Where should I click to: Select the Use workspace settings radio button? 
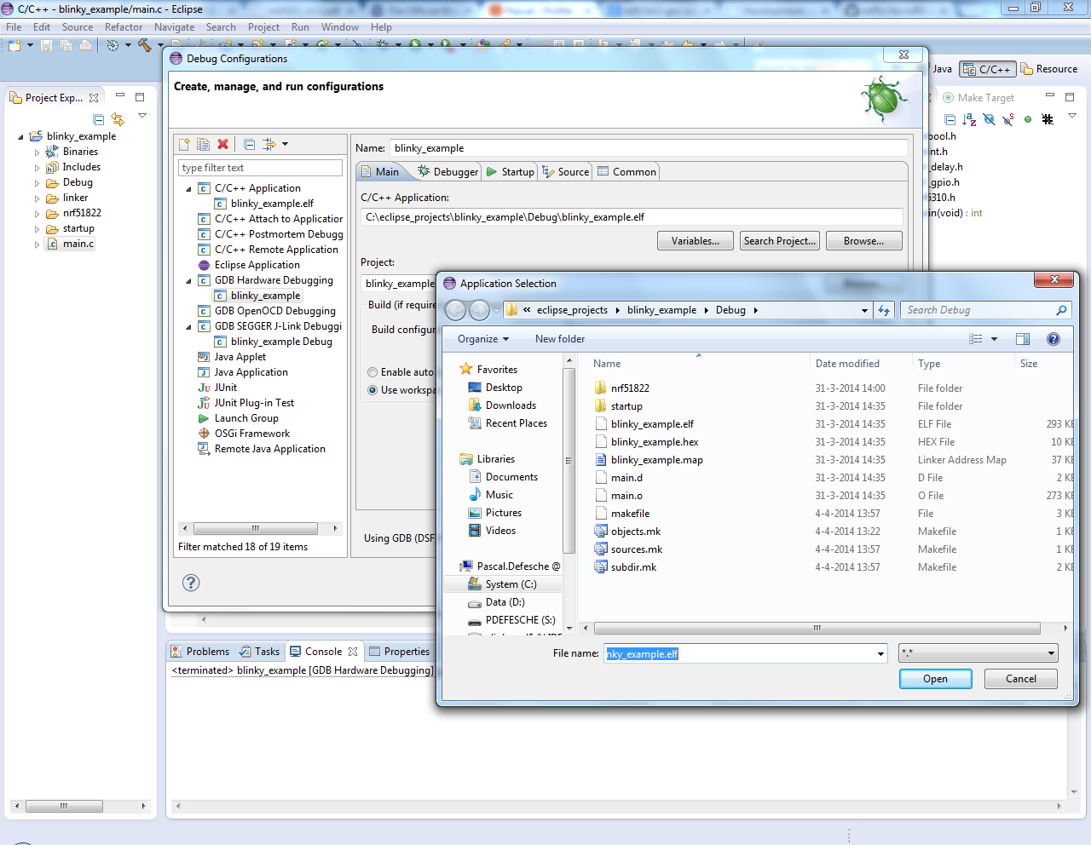(x=372, y=390)
